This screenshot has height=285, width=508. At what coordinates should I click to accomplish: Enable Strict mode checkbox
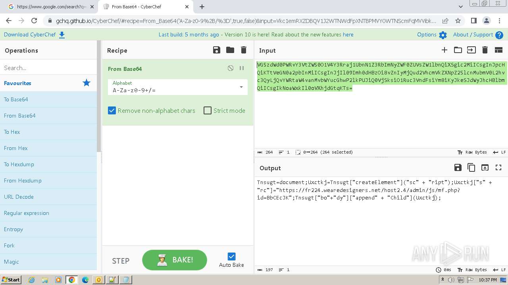pos(208,110)
